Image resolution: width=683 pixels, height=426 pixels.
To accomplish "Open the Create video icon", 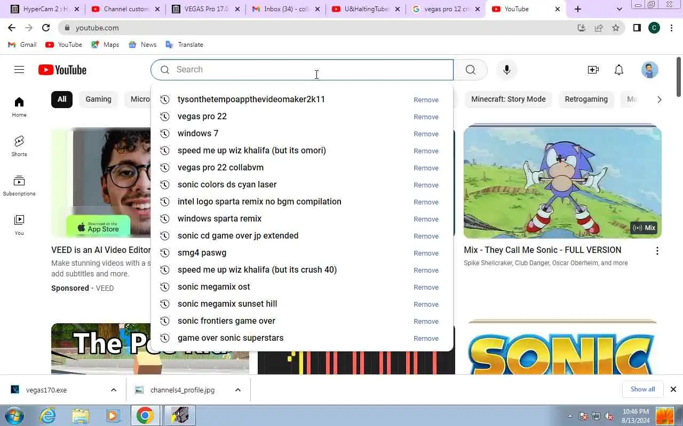I will pos(593,70).
